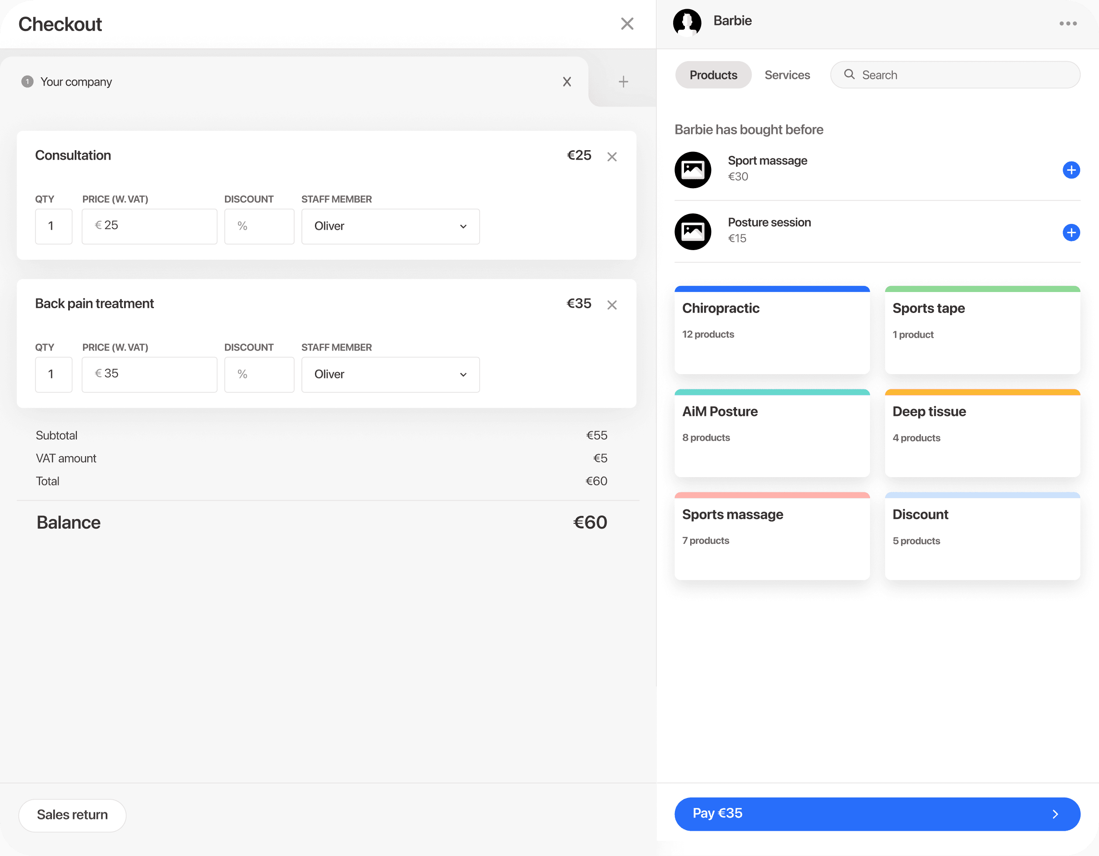The image size is (1099, 856).
Task: Open the Chiropractic product category
Action: click(772, 330)
